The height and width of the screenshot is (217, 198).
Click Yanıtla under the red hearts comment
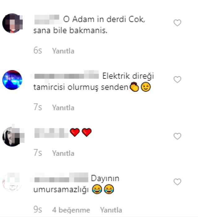pos(63,153)
